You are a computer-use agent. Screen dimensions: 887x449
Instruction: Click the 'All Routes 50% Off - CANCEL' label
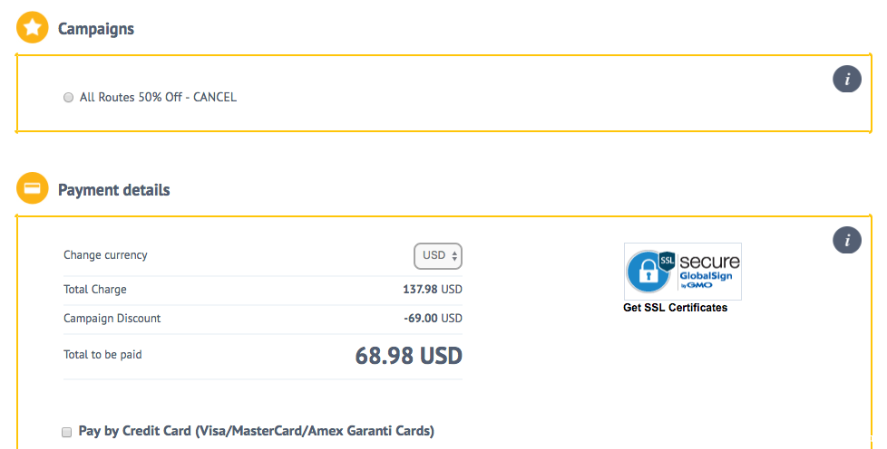tap(158, 97)
